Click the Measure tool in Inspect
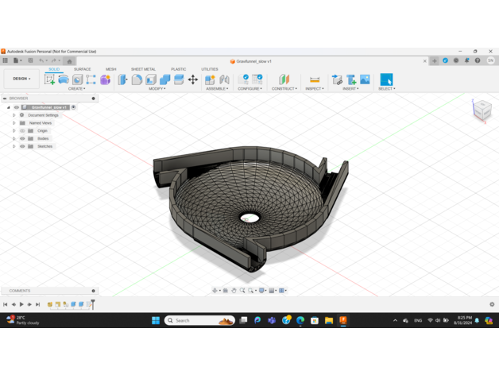 coord(315,79)
